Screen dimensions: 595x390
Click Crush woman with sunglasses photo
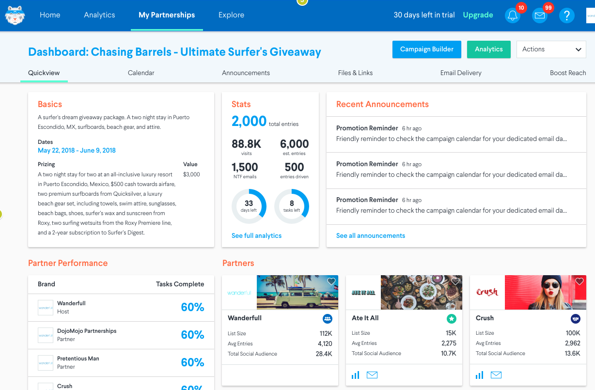546,293
